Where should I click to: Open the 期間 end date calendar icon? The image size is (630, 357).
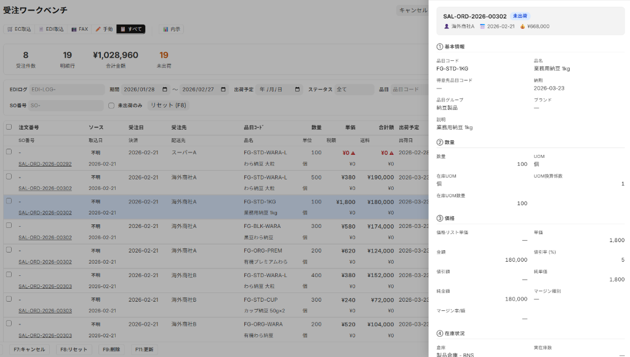pos(223,88)
